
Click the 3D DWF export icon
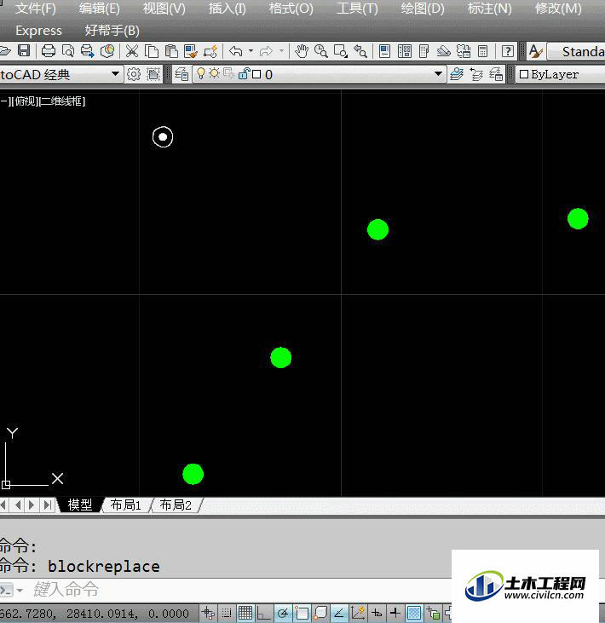pos(107,51)
